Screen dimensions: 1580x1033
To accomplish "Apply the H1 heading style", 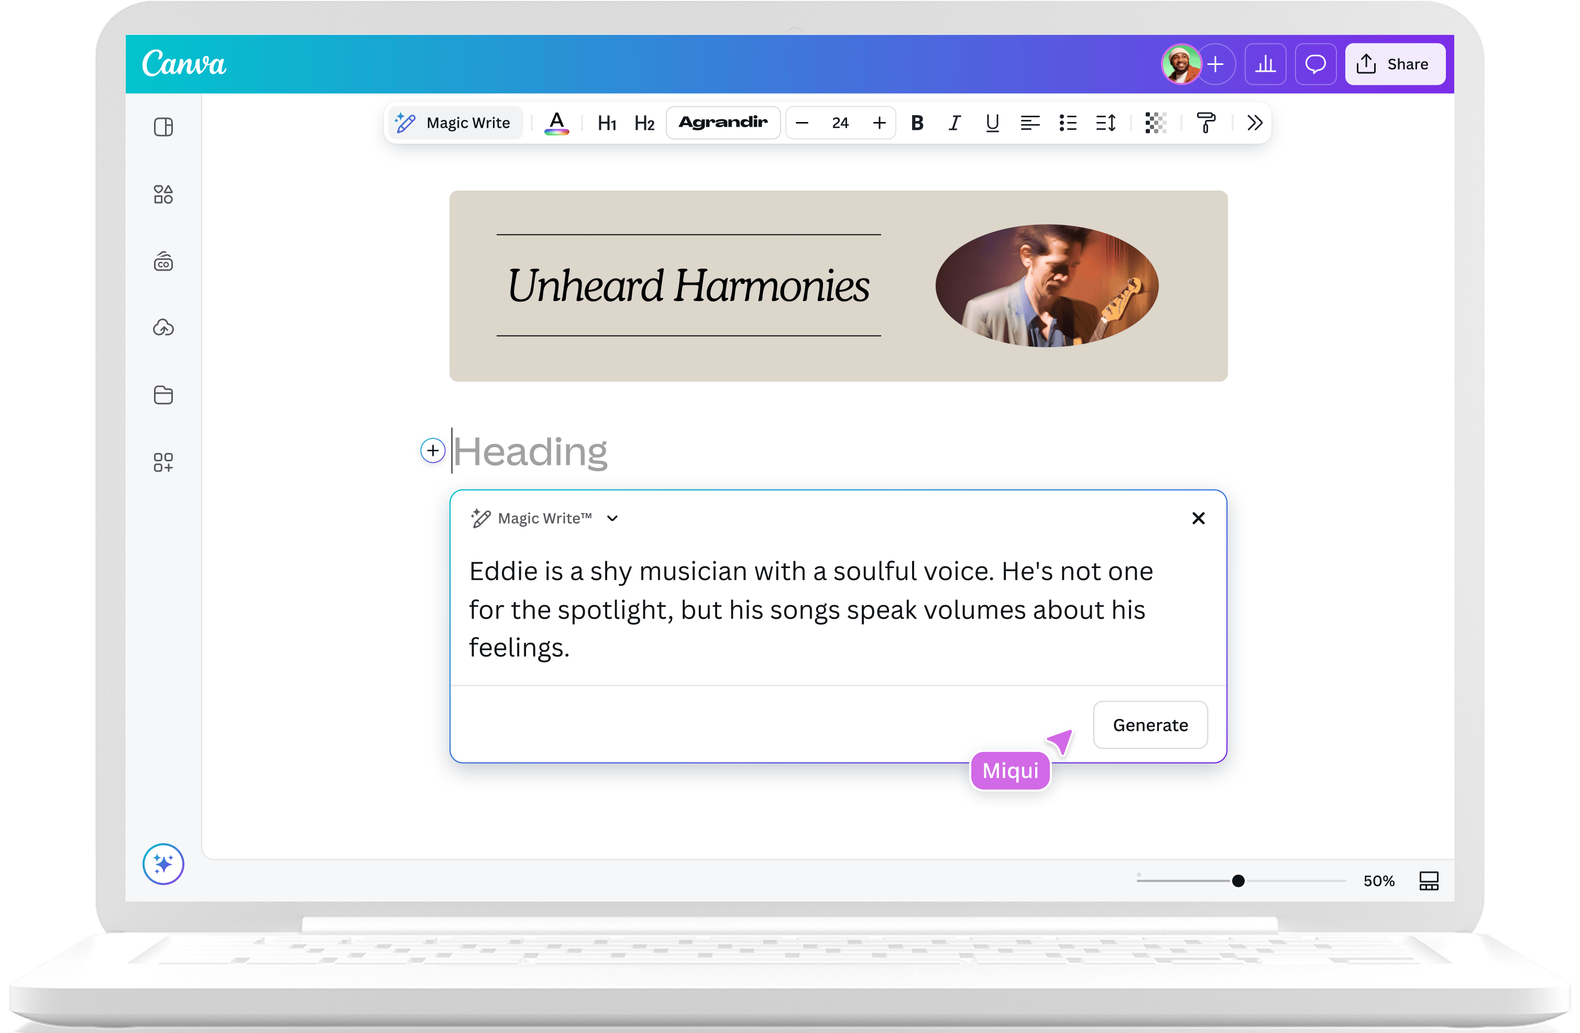I will (x=607, y=124).
